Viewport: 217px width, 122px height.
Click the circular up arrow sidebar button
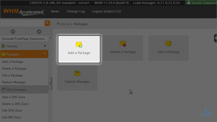point(13,32)
